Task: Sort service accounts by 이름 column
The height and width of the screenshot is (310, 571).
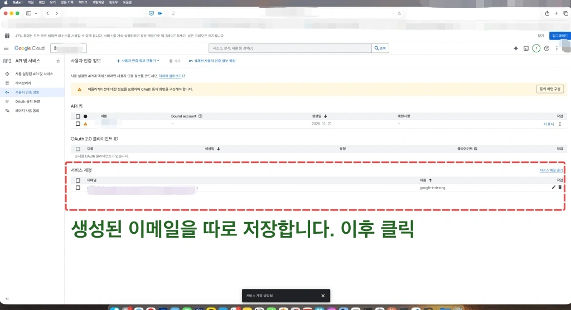Action: click(425, 180)
